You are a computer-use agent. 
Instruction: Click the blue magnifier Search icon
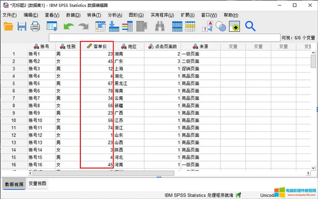[250, 26]
